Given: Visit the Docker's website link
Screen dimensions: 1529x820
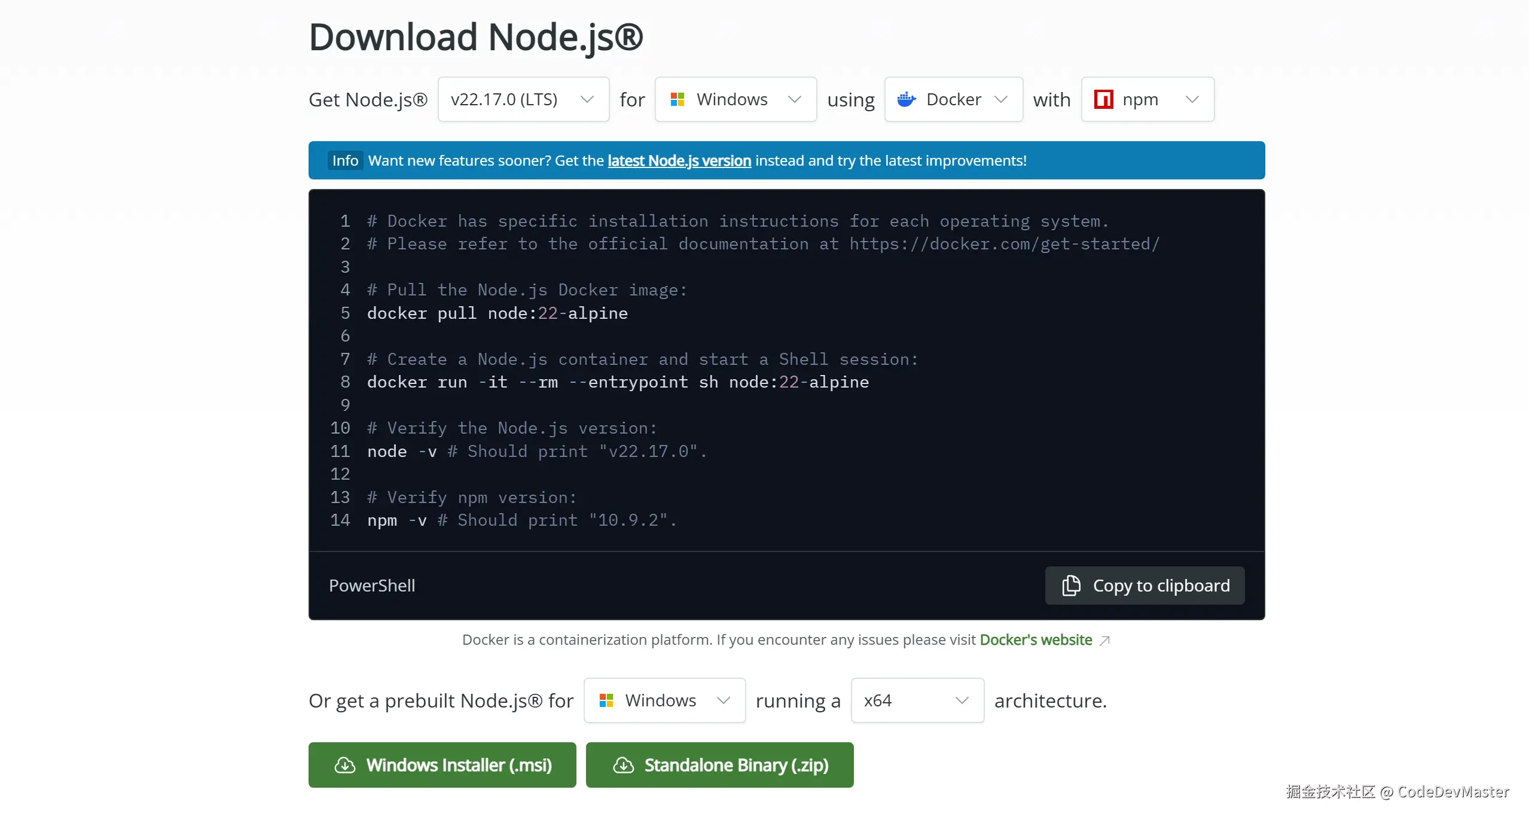Looking at the screenshot, I should point(1035,640).
